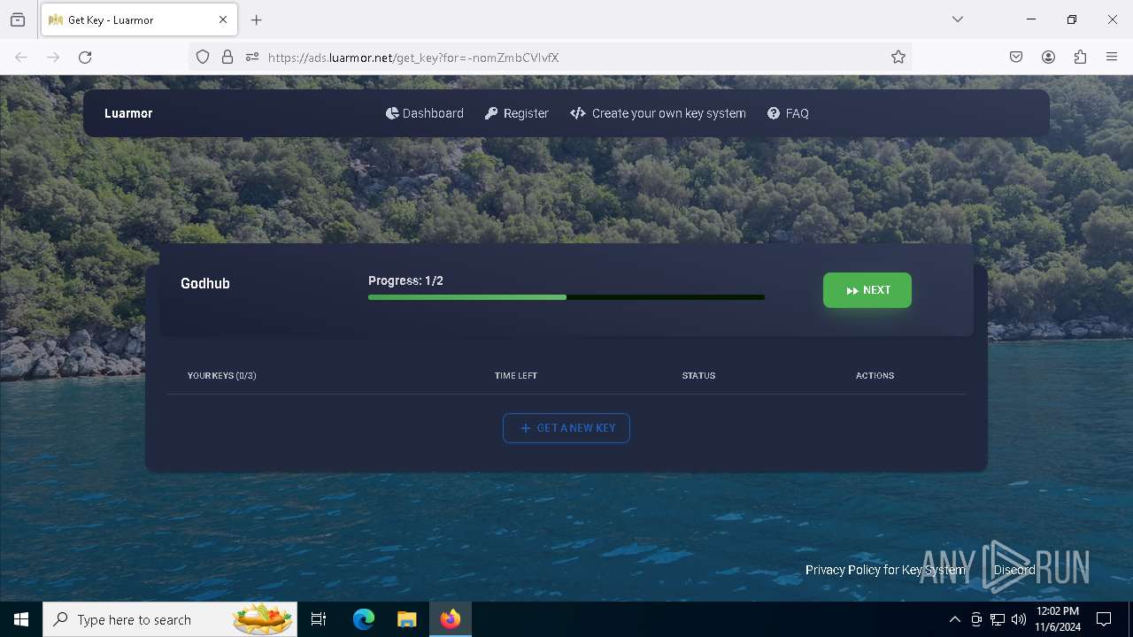1133x637 pixels.
Task: Open the Firefox application menu
Action: point(1112,58)
